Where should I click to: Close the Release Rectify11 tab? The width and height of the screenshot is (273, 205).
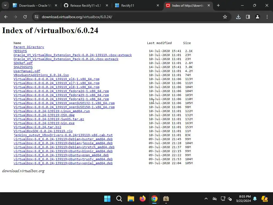[107, 5]
